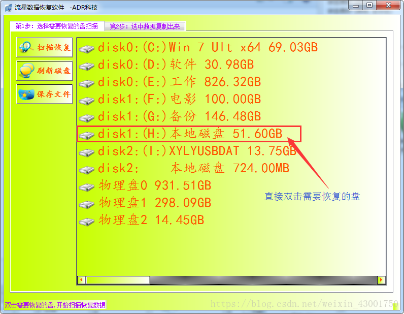This screenshot has height=314, width=404.
Task: Click the horizontal scrollbar track right of thumb
Action: (x=263, y=280)
